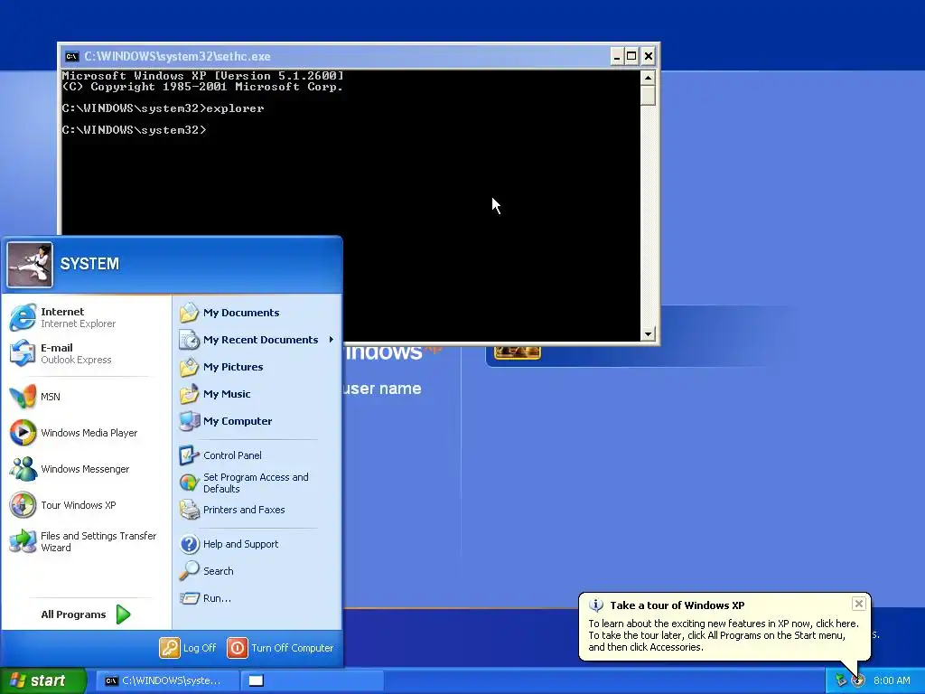The width and height of the screenshot is (925, 694).
Task: Click the network tray icon in the notification area
Action: click(x=841, y=680)
